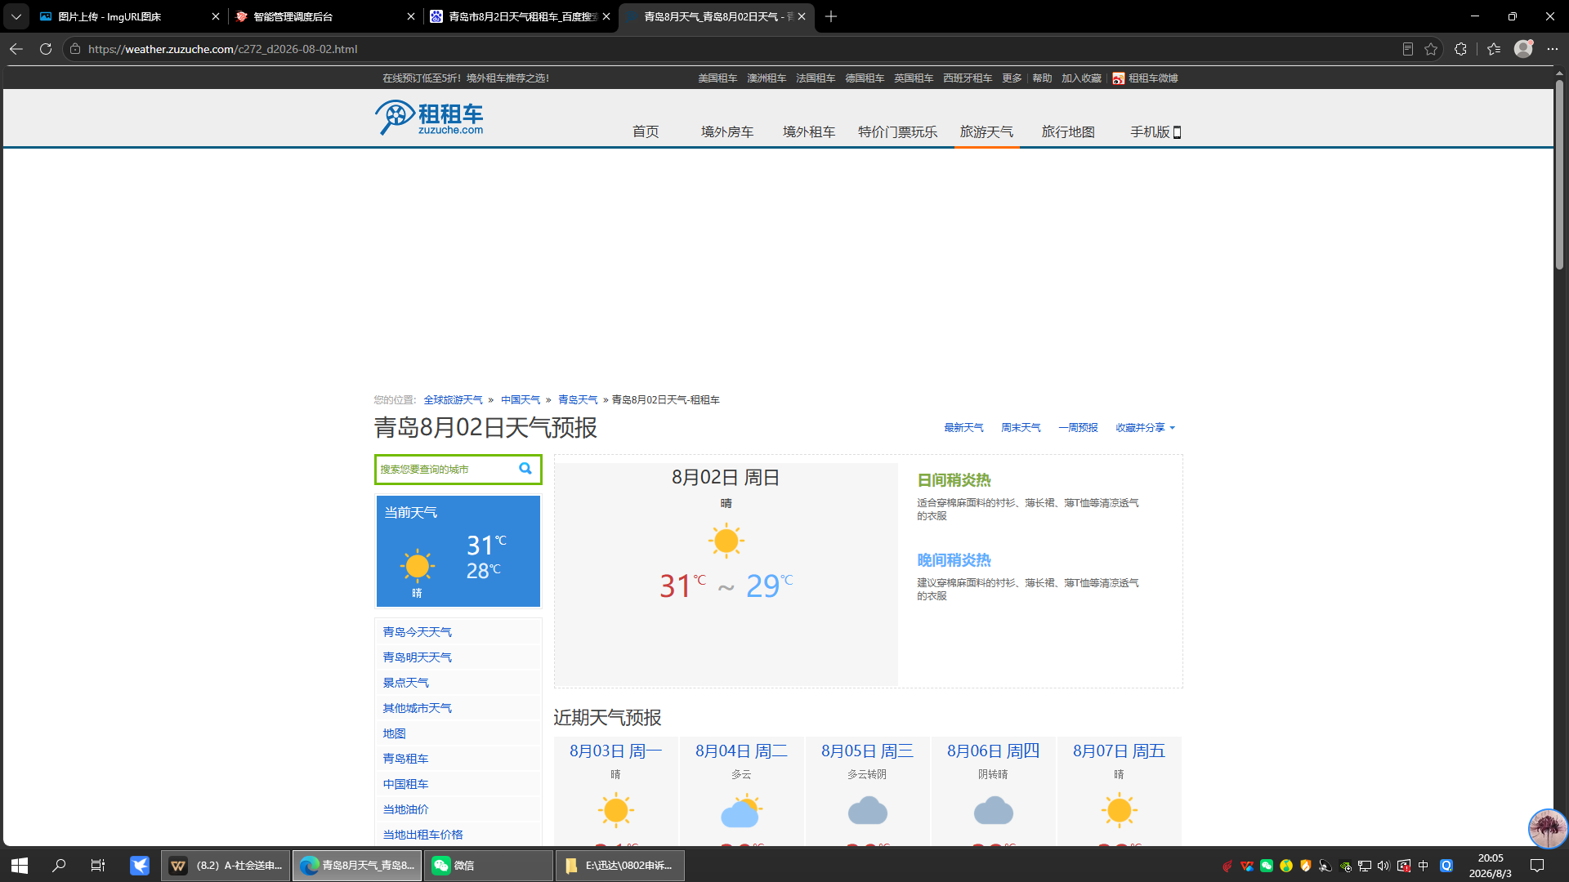Viewport: 1569px width, 882px height.
Task: Open 青岛明天天气 in the sidebar
Action: [x=417, y=657]
